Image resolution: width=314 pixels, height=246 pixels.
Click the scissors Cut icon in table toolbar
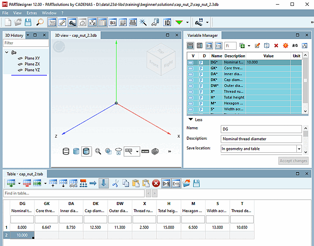click(116, 183)
